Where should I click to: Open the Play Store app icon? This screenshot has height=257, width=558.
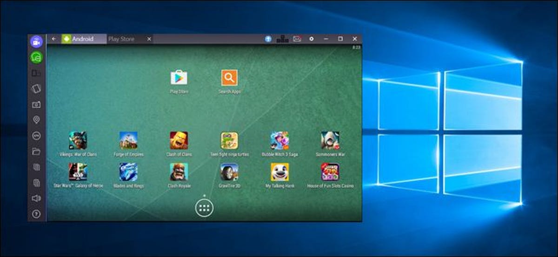179,78
